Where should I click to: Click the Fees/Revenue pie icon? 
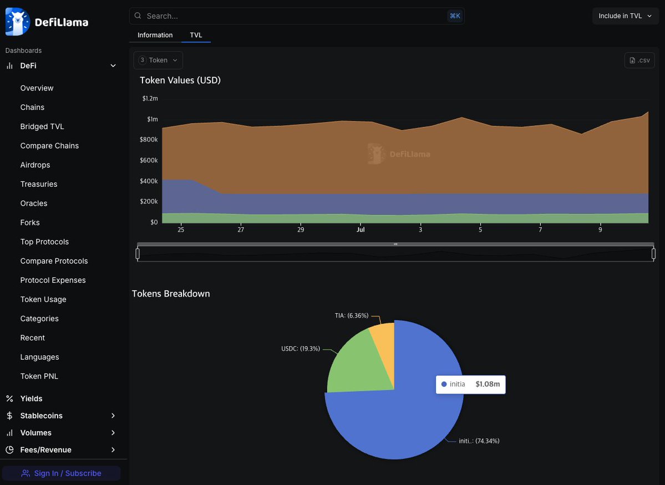pyautogui.click(x=9, y=450)
